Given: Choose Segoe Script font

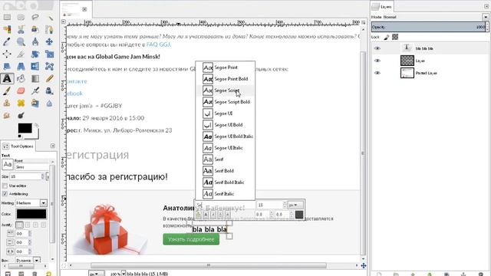Looking at the screenshot, I should [225, 90].
